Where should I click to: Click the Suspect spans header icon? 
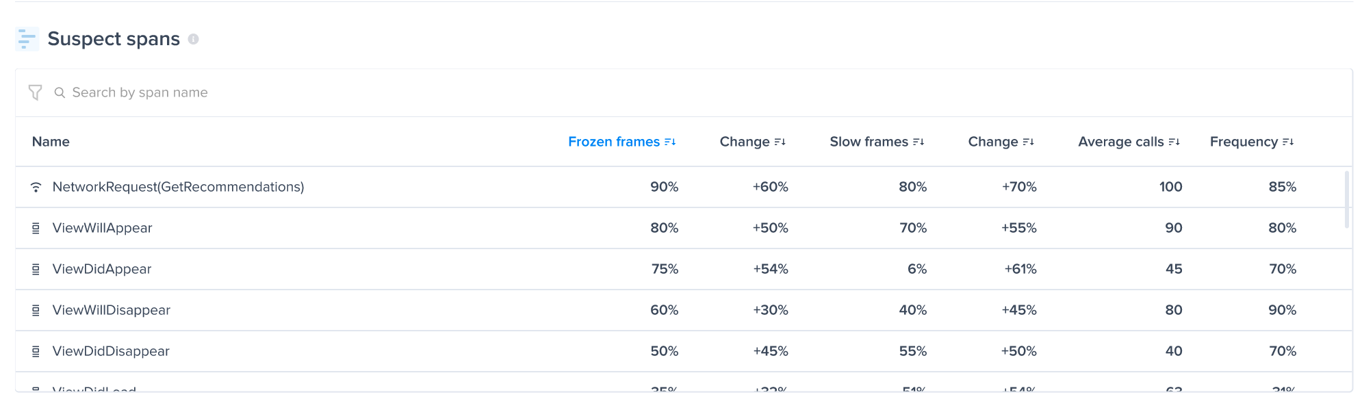[x=27, y=39]
